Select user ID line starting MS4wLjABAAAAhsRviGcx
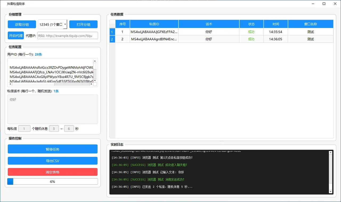Screen dimensions: 341x202 [x=51, y=68]
